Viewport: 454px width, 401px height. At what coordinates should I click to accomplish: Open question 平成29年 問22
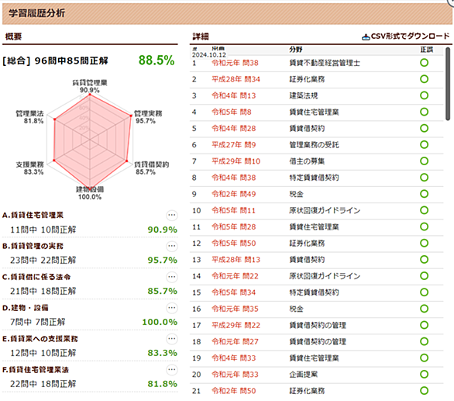pos(236,325)
